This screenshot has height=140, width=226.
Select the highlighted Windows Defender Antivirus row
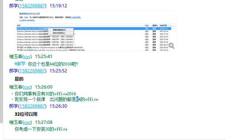(x=94, y=29)
